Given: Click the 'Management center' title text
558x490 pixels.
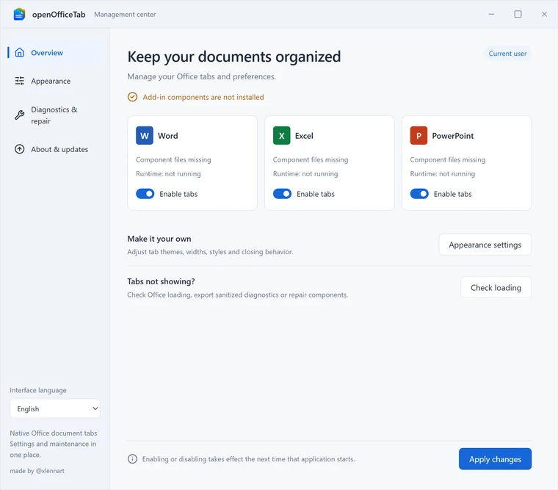Looking at the screenshot, I should pyautogui.click(x=125, y=14).
